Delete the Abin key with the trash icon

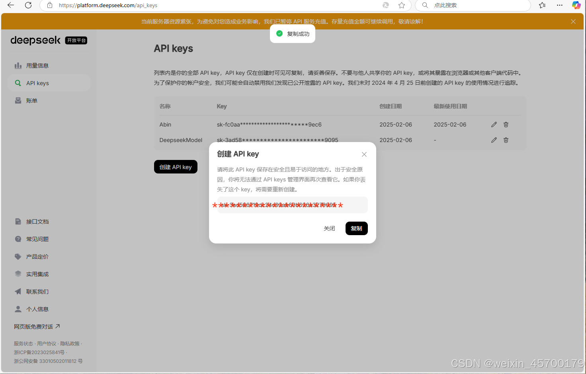coord(506,125)
